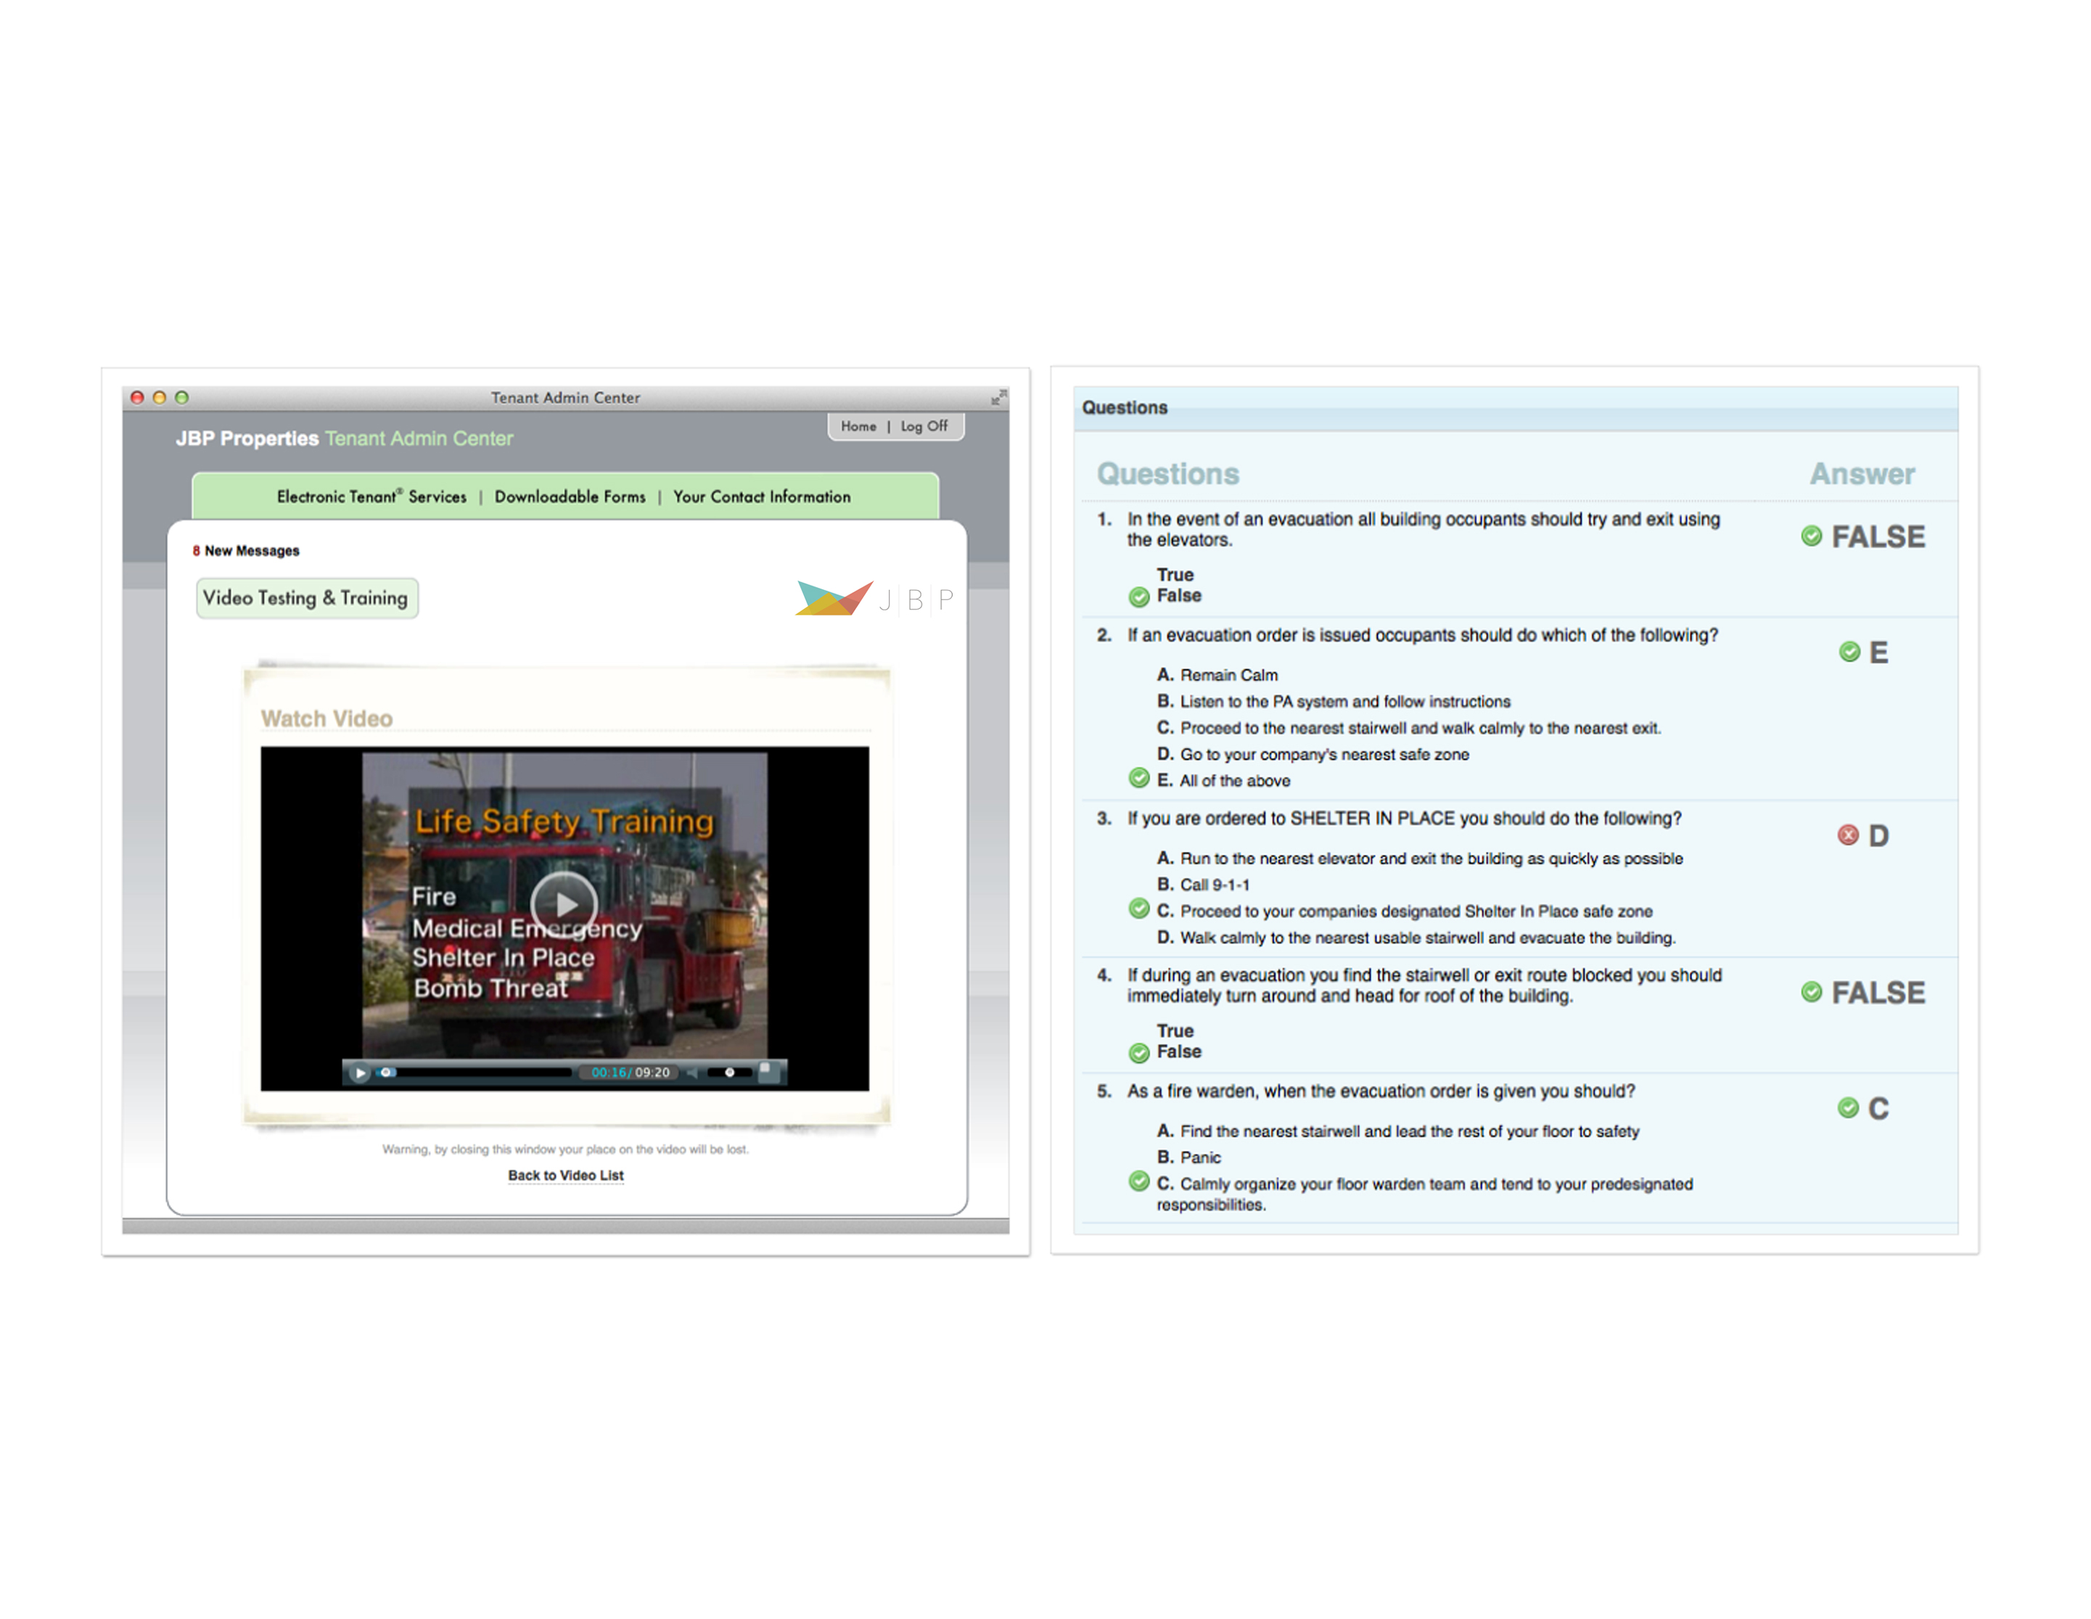The image size is (2091, 1619).
Task: Click the Answer column heading
Action: (x=1861, y=474)
